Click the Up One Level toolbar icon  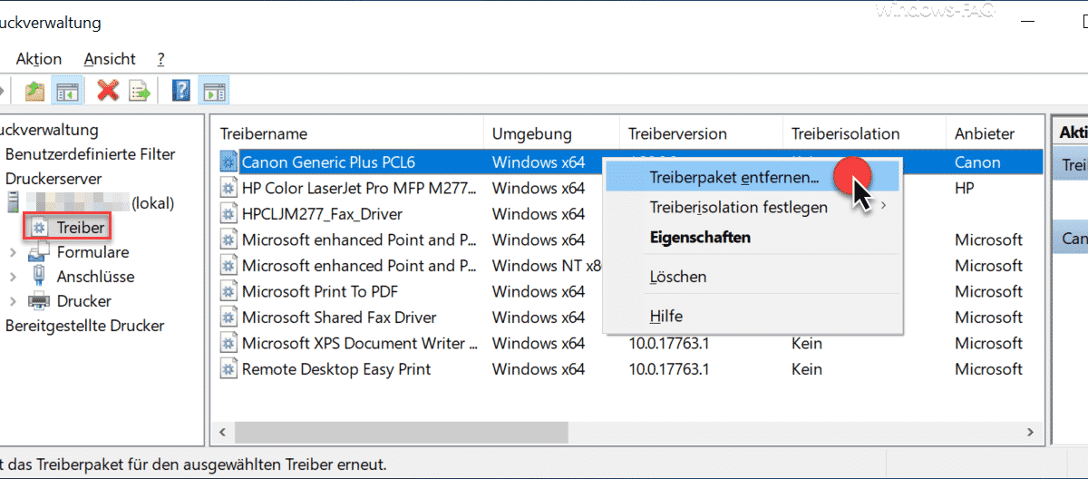[34, 90]
